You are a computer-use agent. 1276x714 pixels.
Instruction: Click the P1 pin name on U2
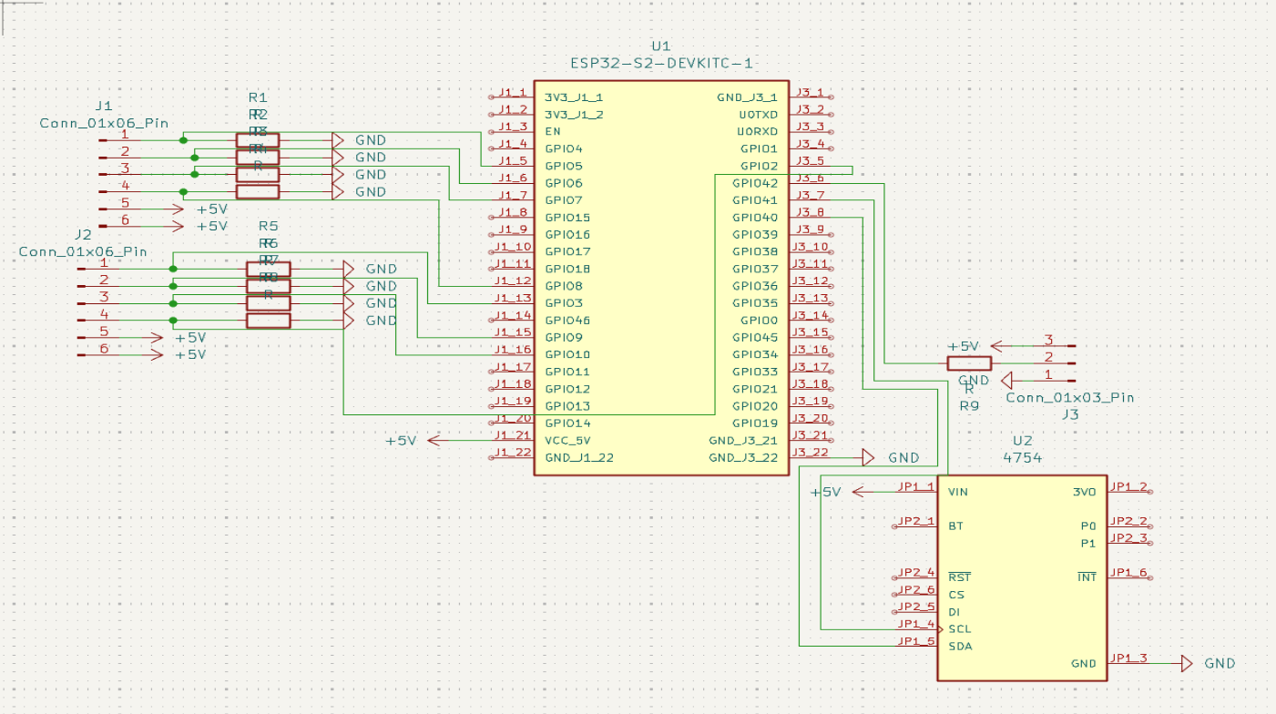(1088, 544)
